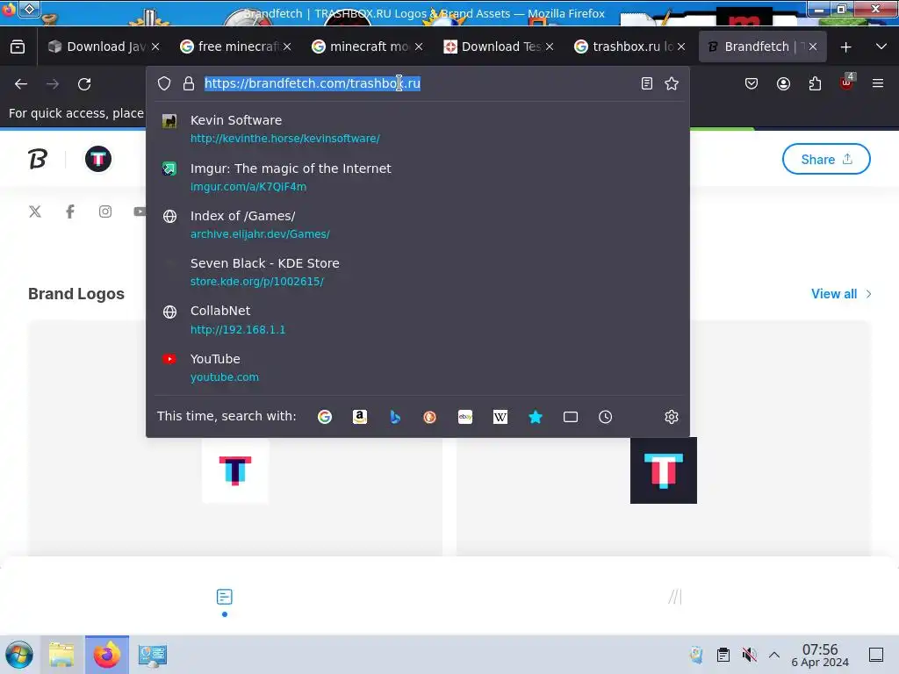Search only in open Tabs icon

coord(571,417)
